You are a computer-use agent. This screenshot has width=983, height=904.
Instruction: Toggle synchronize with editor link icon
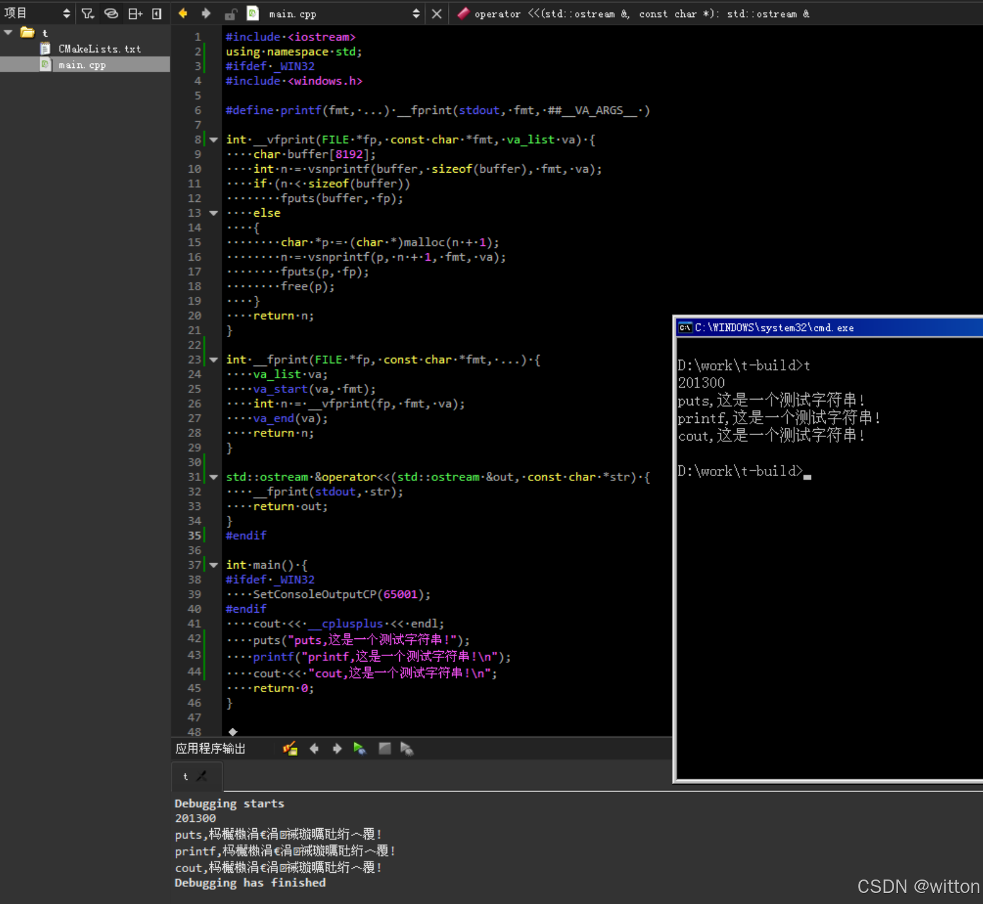click(111, 13)
